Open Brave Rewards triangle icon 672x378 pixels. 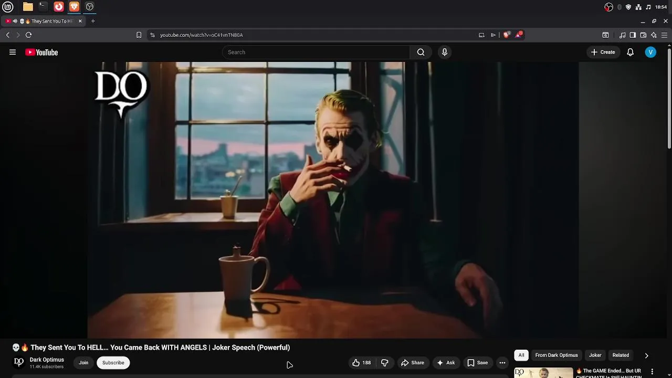519,35
